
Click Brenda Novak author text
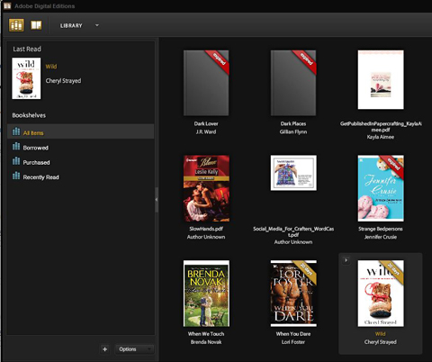click(206, 342)
